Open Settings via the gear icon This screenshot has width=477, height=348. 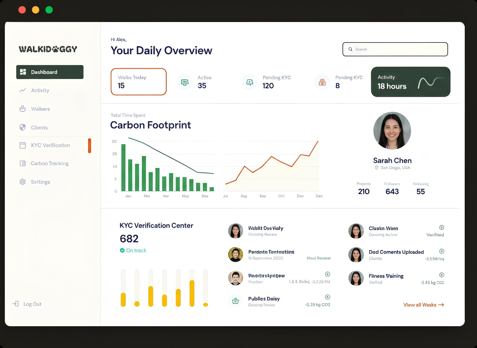coord(23,182)
